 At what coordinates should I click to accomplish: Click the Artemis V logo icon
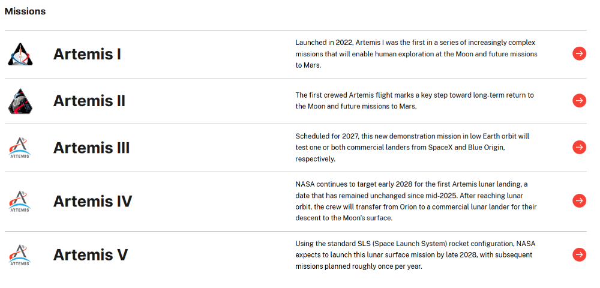coord(20,254)
